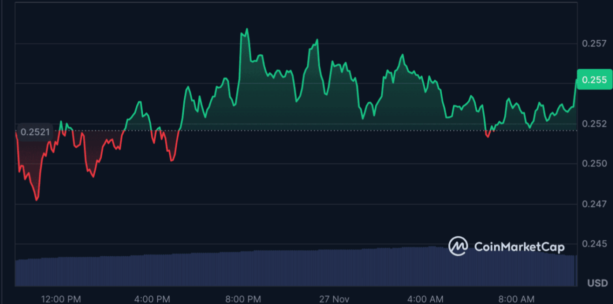Click the 8:00 PM time axis label
Viewport: 613px width, 304px height.
242,299
